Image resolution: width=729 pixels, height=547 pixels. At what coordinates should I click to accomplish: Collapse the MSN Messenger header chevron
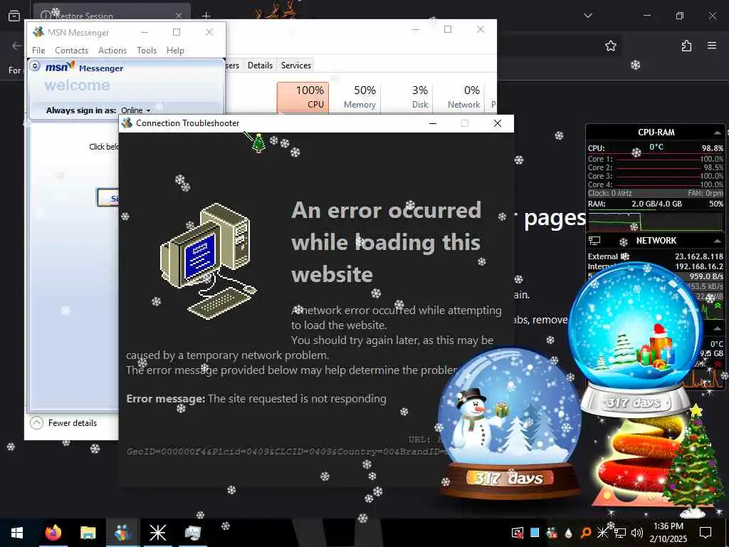pyautogui.click(x=35, y=66)
